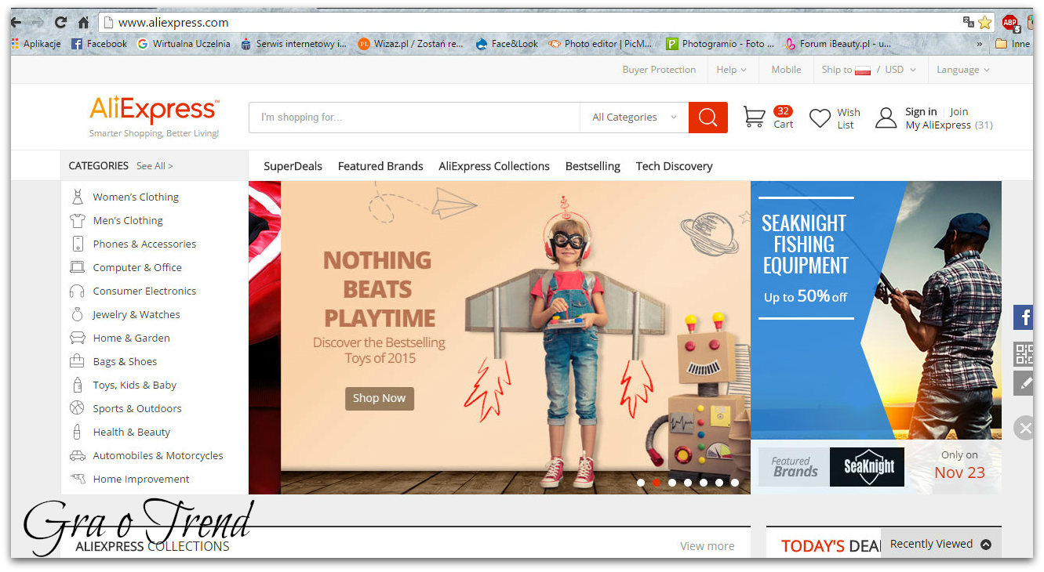
Task: Click the Toys, Kids & Baby bottle icon
Action: (77, 385)
